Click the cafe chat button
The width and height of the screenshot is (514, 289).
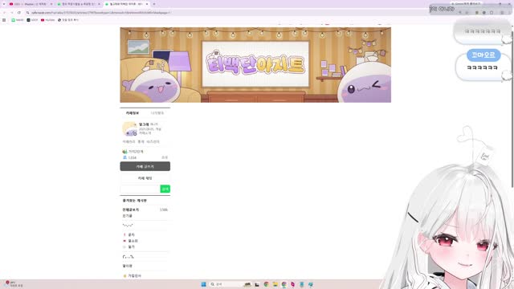pos(145,178)
